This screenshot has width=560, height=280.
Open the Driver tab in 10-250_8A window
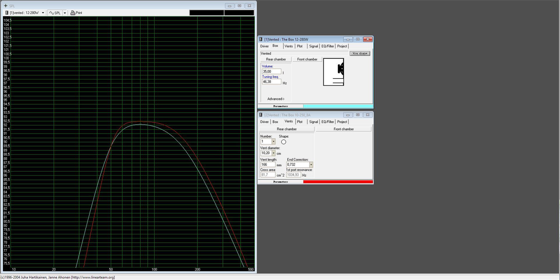(x=264, y=122)
